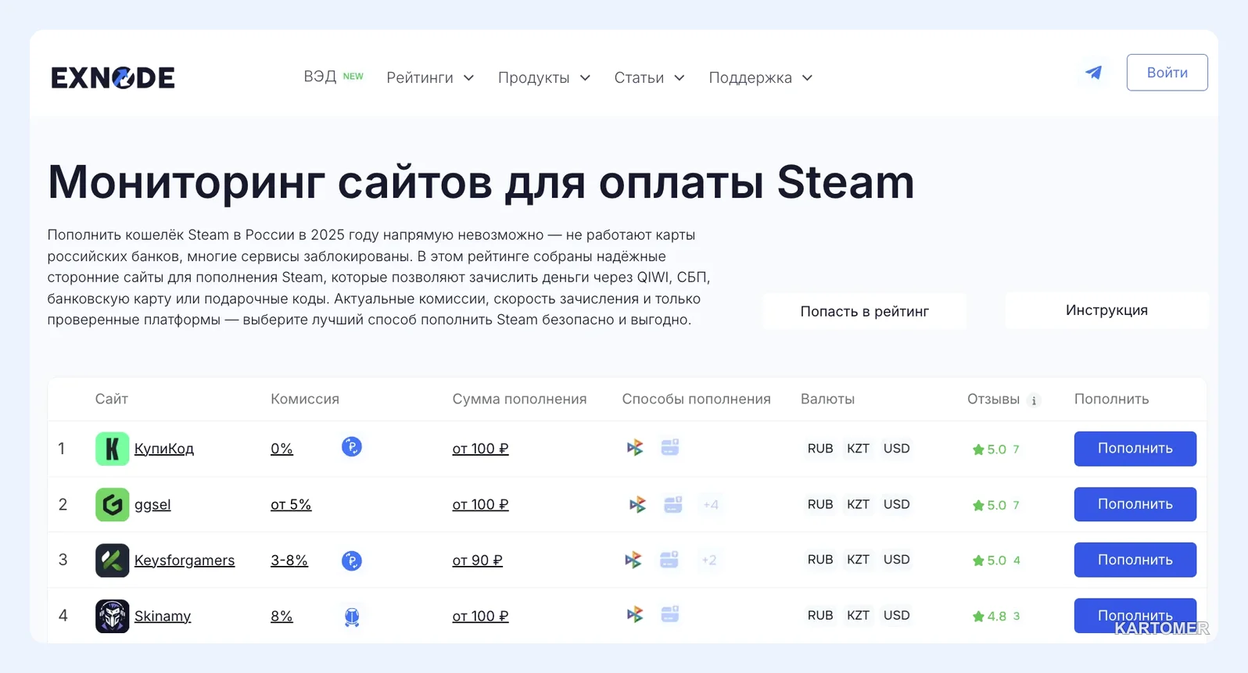Click the 0% commission link

pos(282,449)
